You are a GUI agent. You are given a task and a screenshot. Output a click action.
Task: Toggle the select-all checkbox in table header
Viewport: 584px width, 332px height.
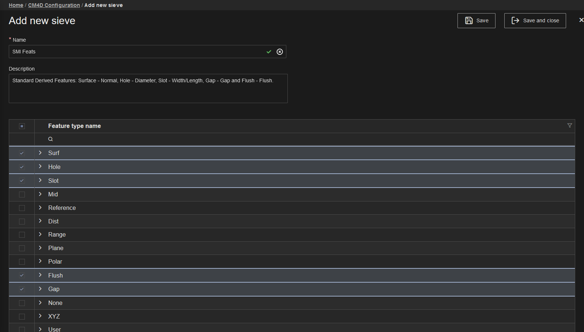pos(22,126)
